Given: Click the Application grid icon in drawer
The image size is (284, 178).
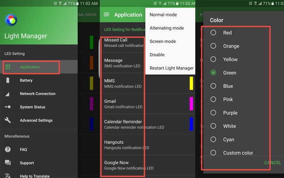Looking at the screenshot, I should [x=8, y=67].
